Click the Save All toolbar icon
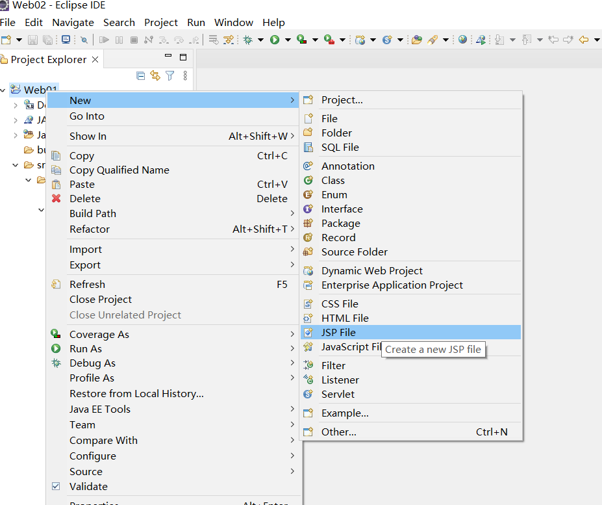Image resolution: width=602 pixels, height=505 pixels. [47, 40]
